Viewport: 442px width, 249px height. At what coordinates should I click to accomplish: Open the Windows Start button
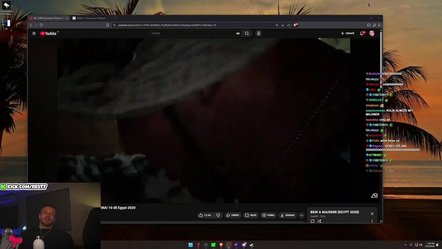click(191, 245)
